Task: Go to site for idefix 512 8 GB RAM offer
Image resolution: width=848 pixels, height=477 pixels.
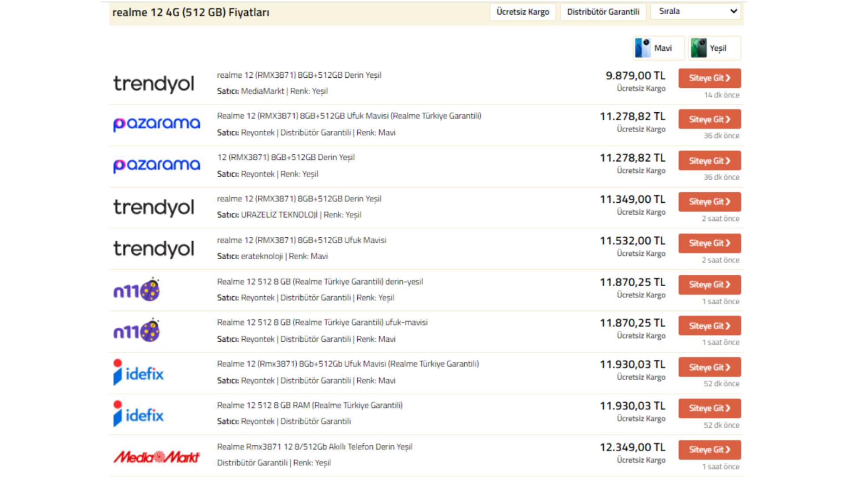Action: coord(709,409)
